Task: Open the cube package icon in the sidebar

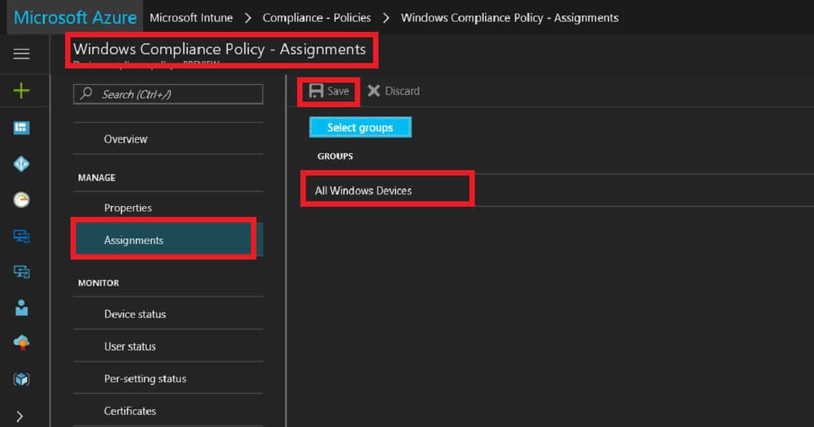Action: coord(22,380)
